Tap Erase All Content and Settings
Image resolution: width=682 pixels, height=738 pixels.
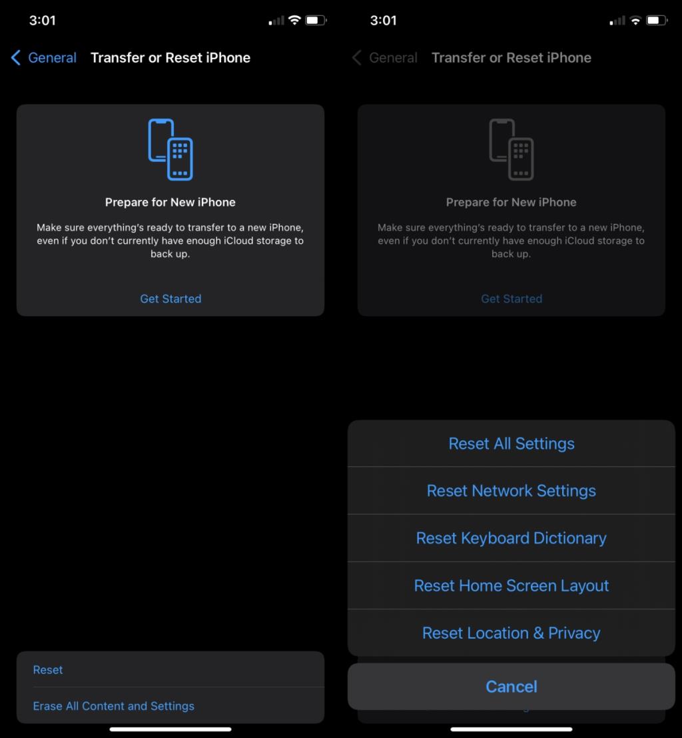[x=113, y=705]
